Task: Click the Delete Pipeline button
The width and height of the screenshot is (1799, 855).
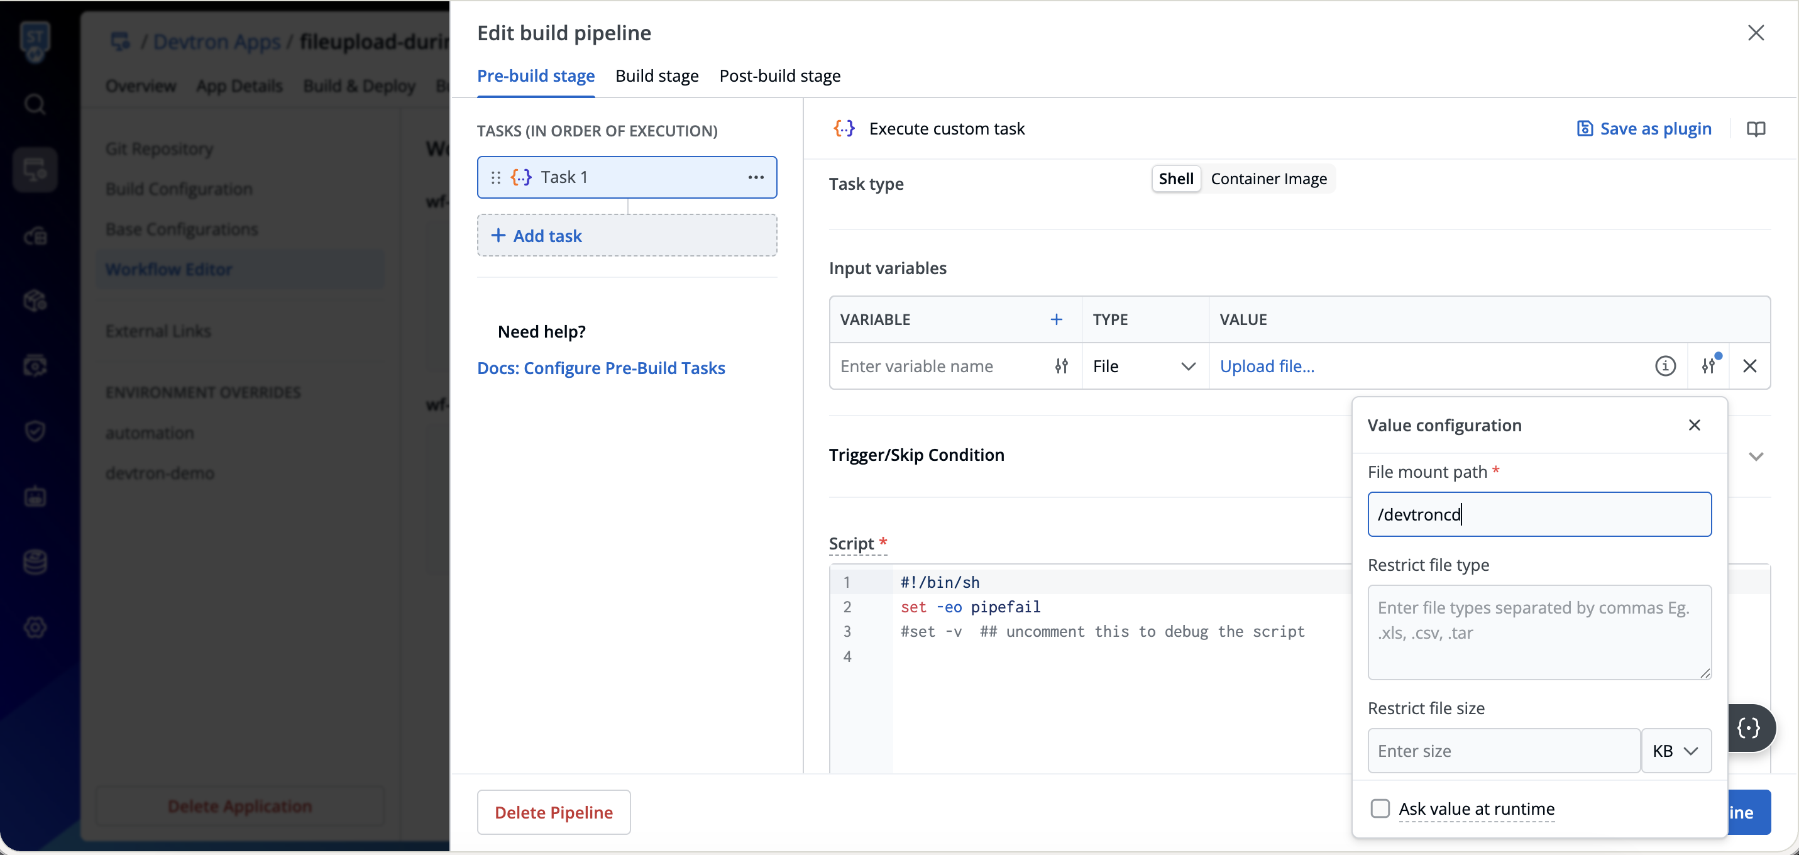Action: pyautogui.click(x=554, y=812)
